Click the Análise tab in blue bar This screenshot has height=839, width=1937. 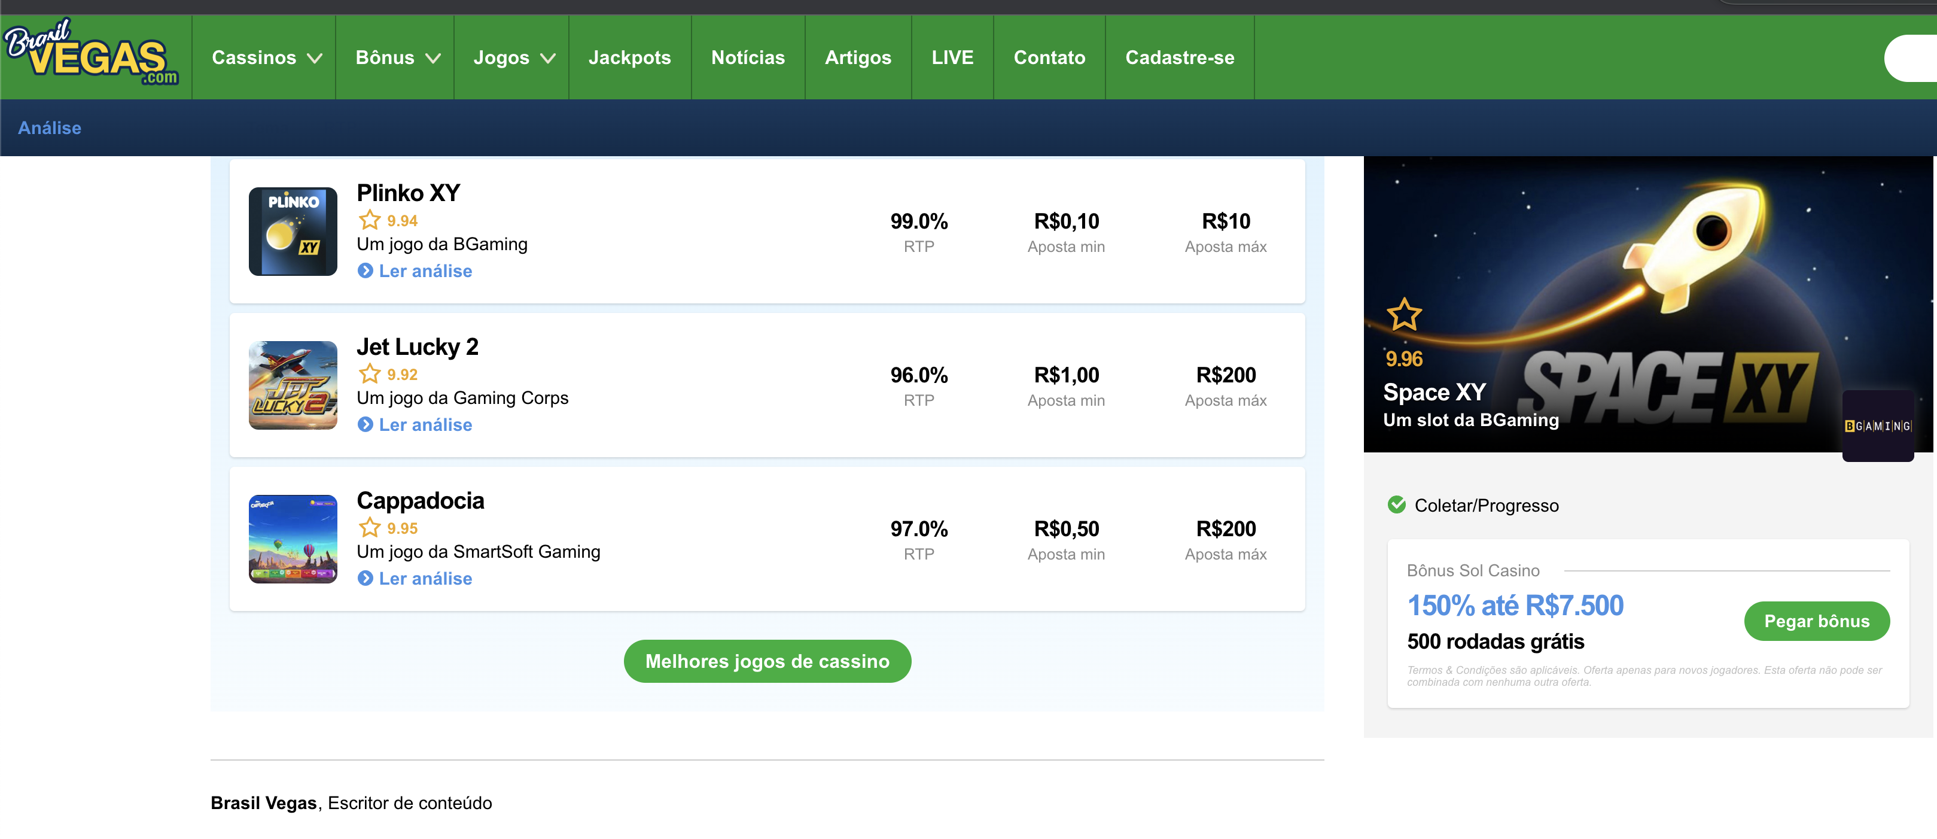point(50,128)
